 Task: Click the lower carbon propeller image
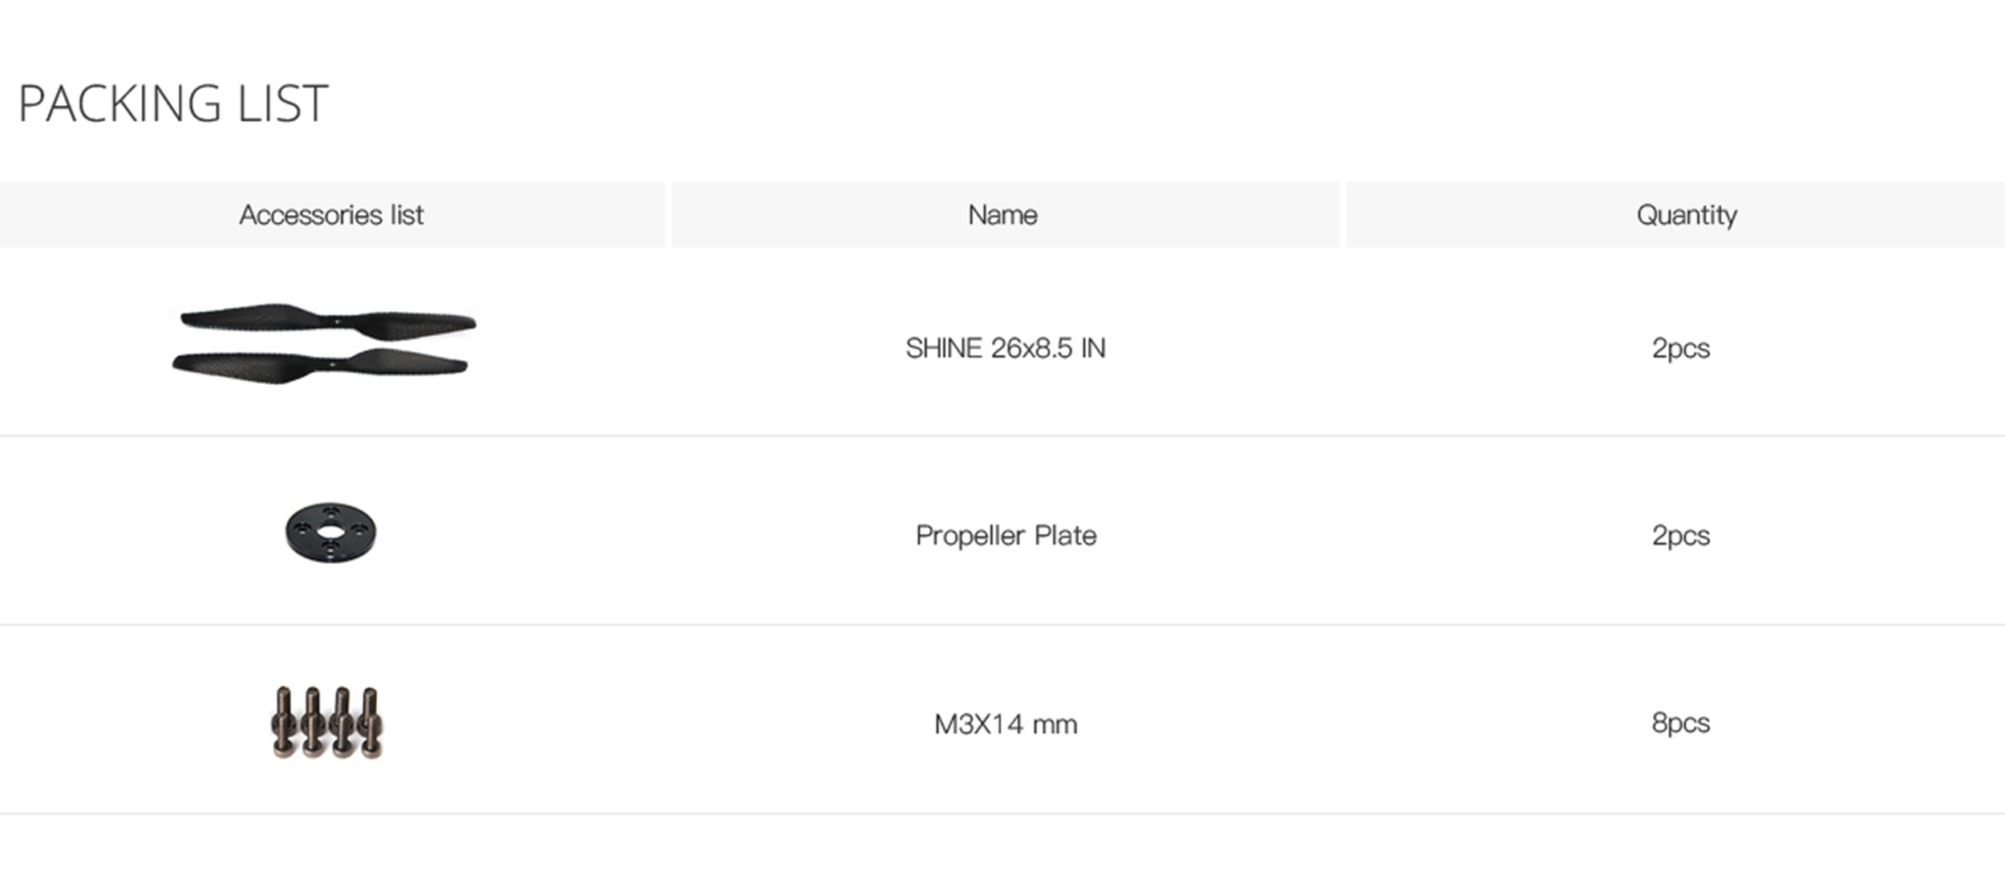[x=321, y=367]
